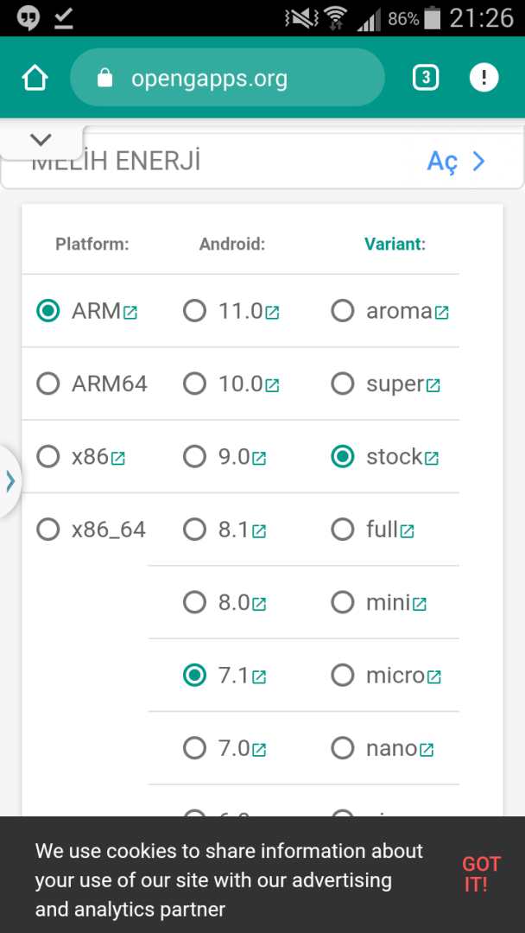The image size is (525, 933).
Task: Open external info link beside 11.0
Action: [272, 312]
